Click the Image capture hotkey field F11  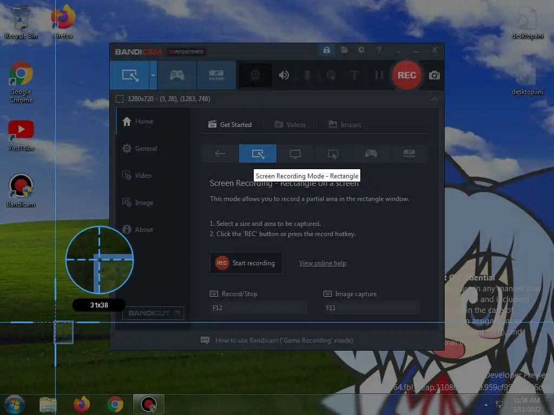click(x=372, y=307)
